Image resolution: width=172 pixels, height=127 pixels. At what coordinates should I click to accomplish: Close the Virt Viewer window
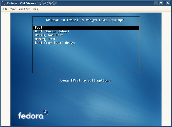click(168, 3)
